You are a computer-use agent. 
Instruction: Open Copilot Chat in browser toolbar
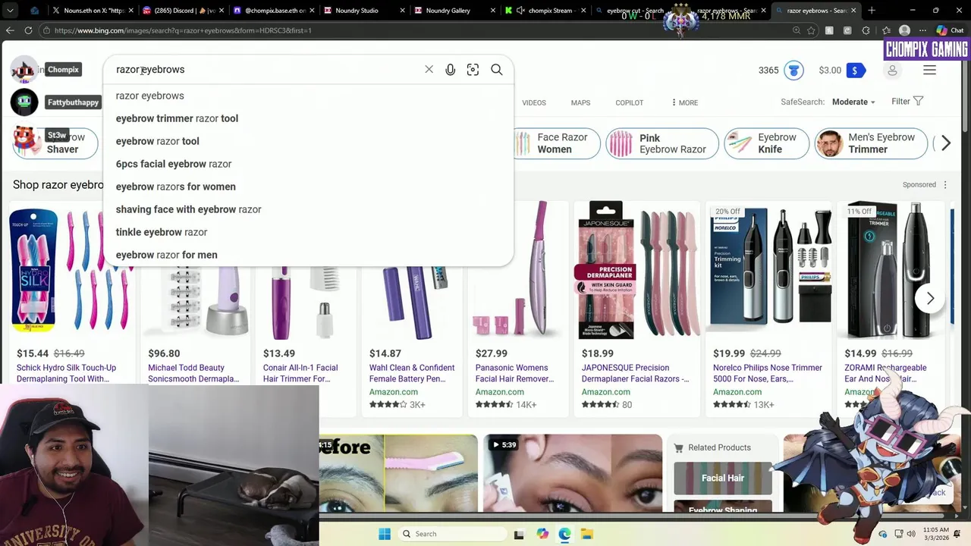pyautogui.click(x=950, y=30)
